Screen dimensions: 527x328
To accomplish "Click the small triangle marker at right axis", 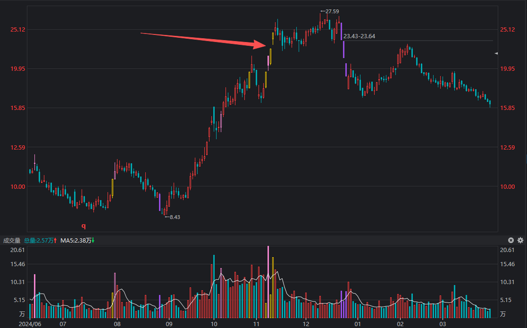I will 496,54.
